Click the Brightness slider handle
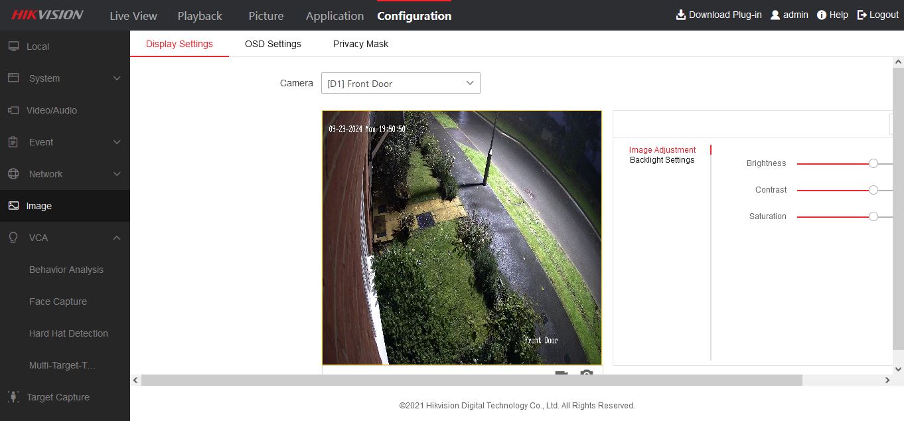Image resolution: width=904 pixels, height=421 pixels. coord(873,163)
